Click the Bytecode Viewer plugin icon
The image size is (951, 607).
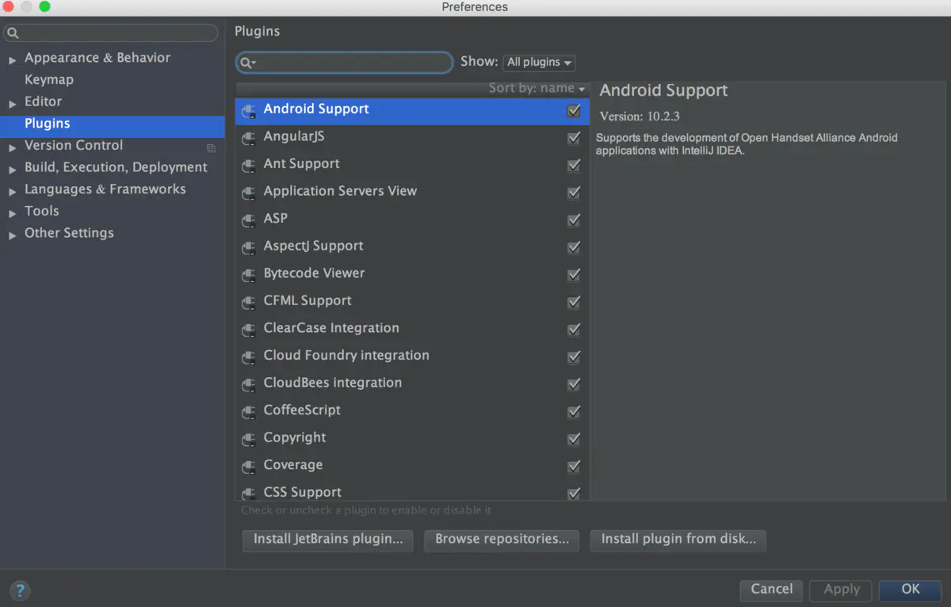(249, 275)
